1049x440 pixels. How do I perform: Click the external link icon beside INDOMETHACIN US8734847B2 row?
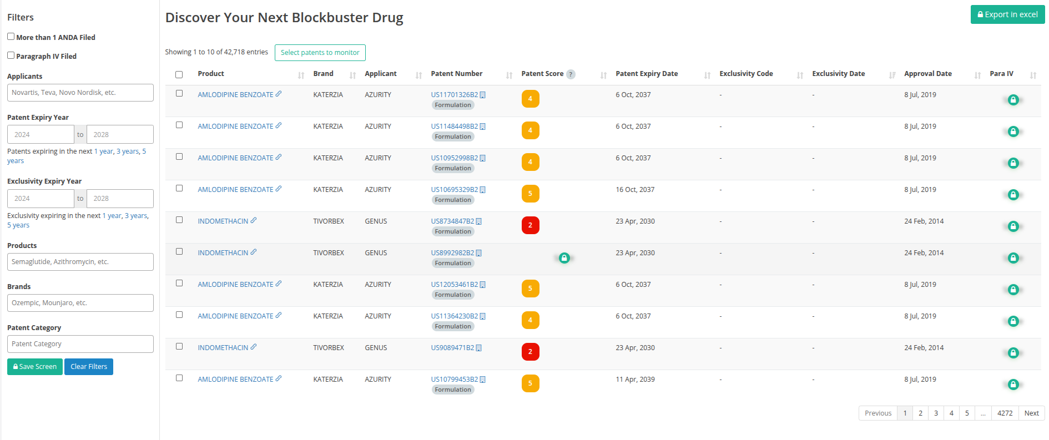(254, 220)
